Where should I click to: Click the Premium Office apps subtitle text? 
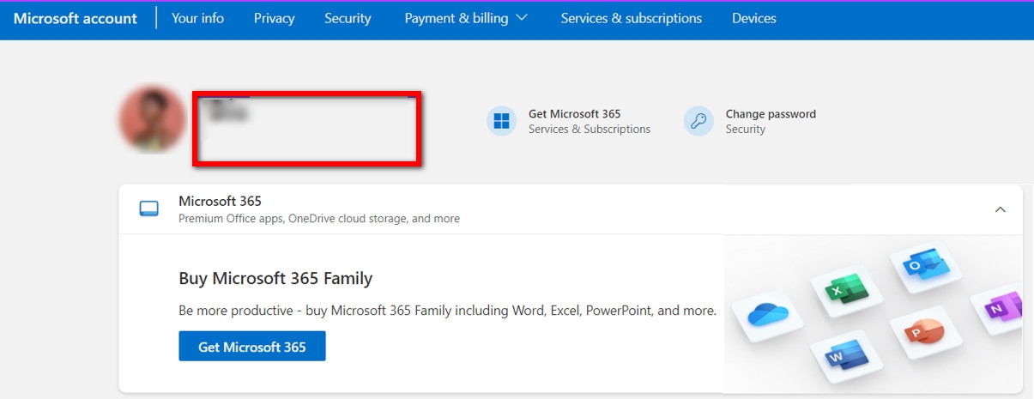pyautogui.click(x=319, y=219)
